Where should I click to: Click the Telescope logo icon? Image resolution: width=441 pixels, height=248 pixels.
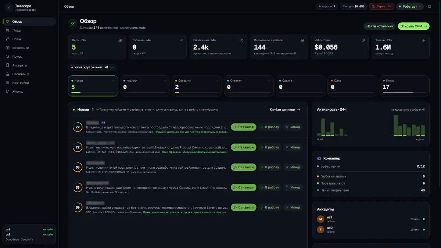pos(8,8)
